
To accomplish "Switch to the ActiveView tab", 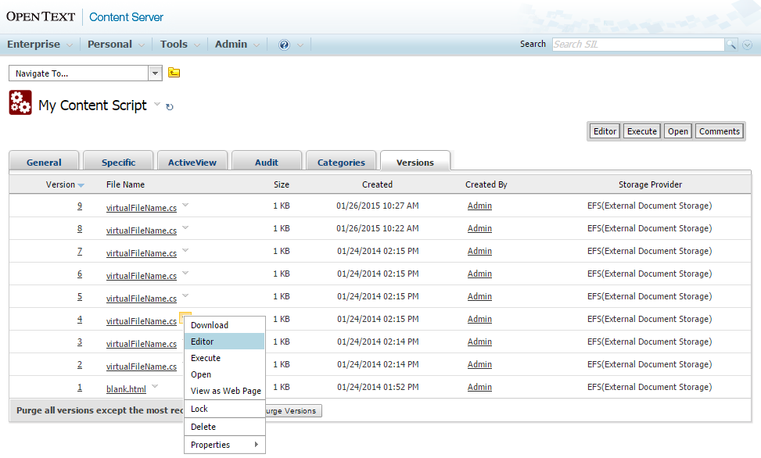I will [192, 163].
